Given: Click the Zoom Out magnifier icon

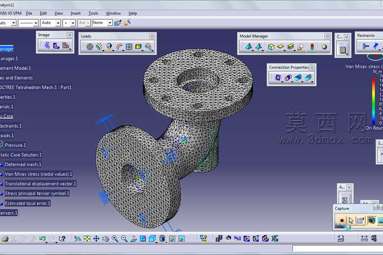Looking at the screenshot, I should [x=124, y=239].
